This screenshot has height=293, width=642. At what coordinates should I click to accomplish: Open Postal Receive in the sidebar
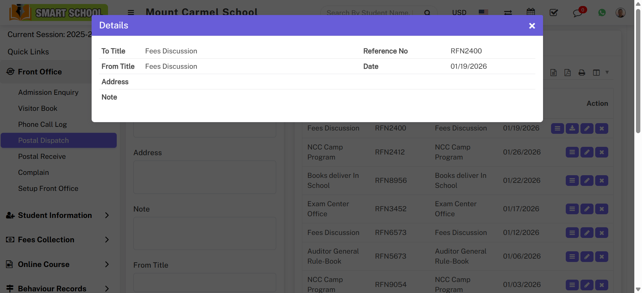(x=42, y=157)
